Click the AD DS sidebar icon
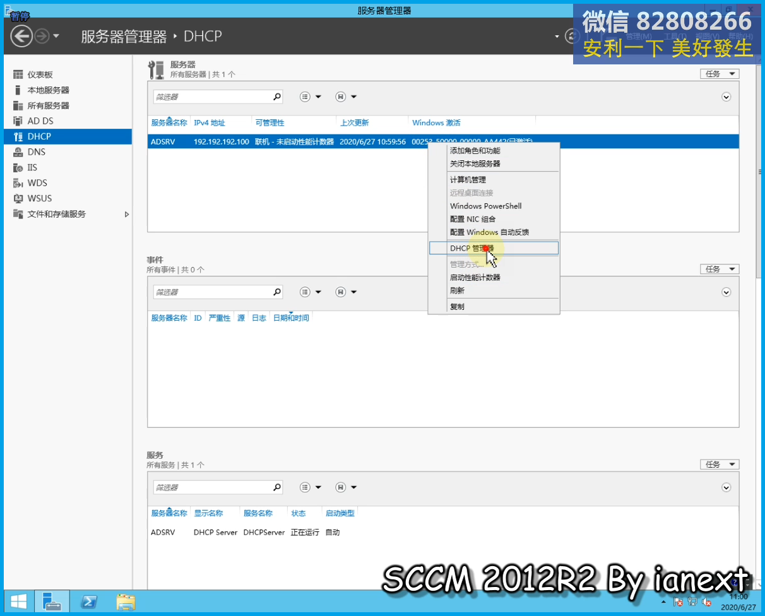Screen dimensions: 765x616 (x=18, y=121)
